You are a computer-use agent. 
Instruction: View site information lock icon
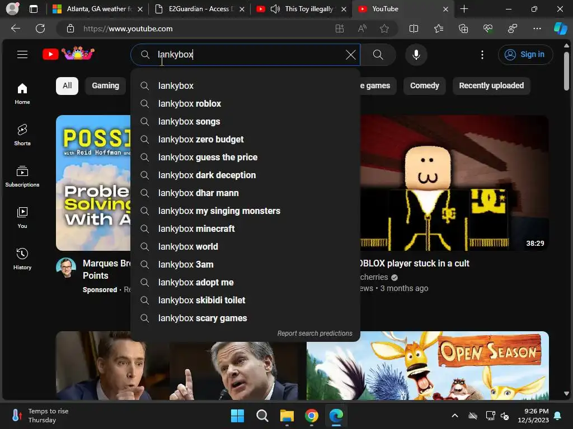pos(71,28)
